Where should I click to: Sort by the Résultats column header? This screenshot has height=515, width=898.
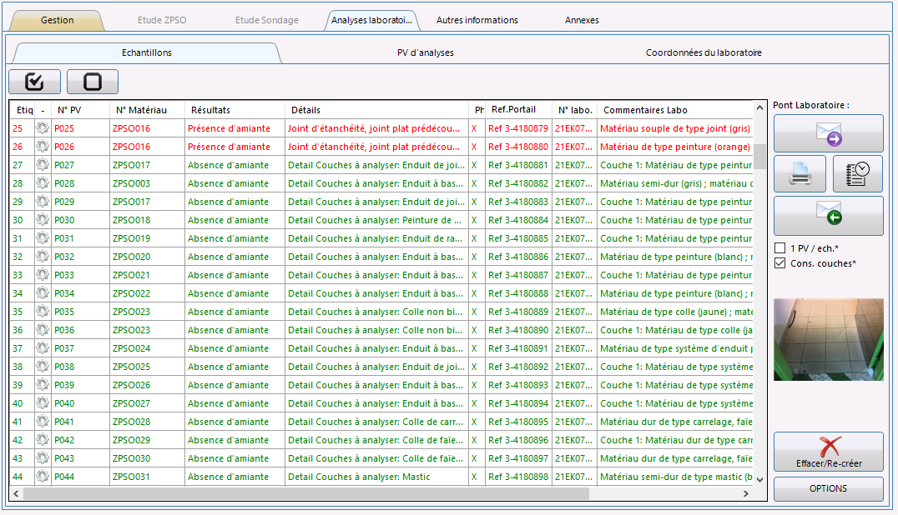[x=235, y=110]
